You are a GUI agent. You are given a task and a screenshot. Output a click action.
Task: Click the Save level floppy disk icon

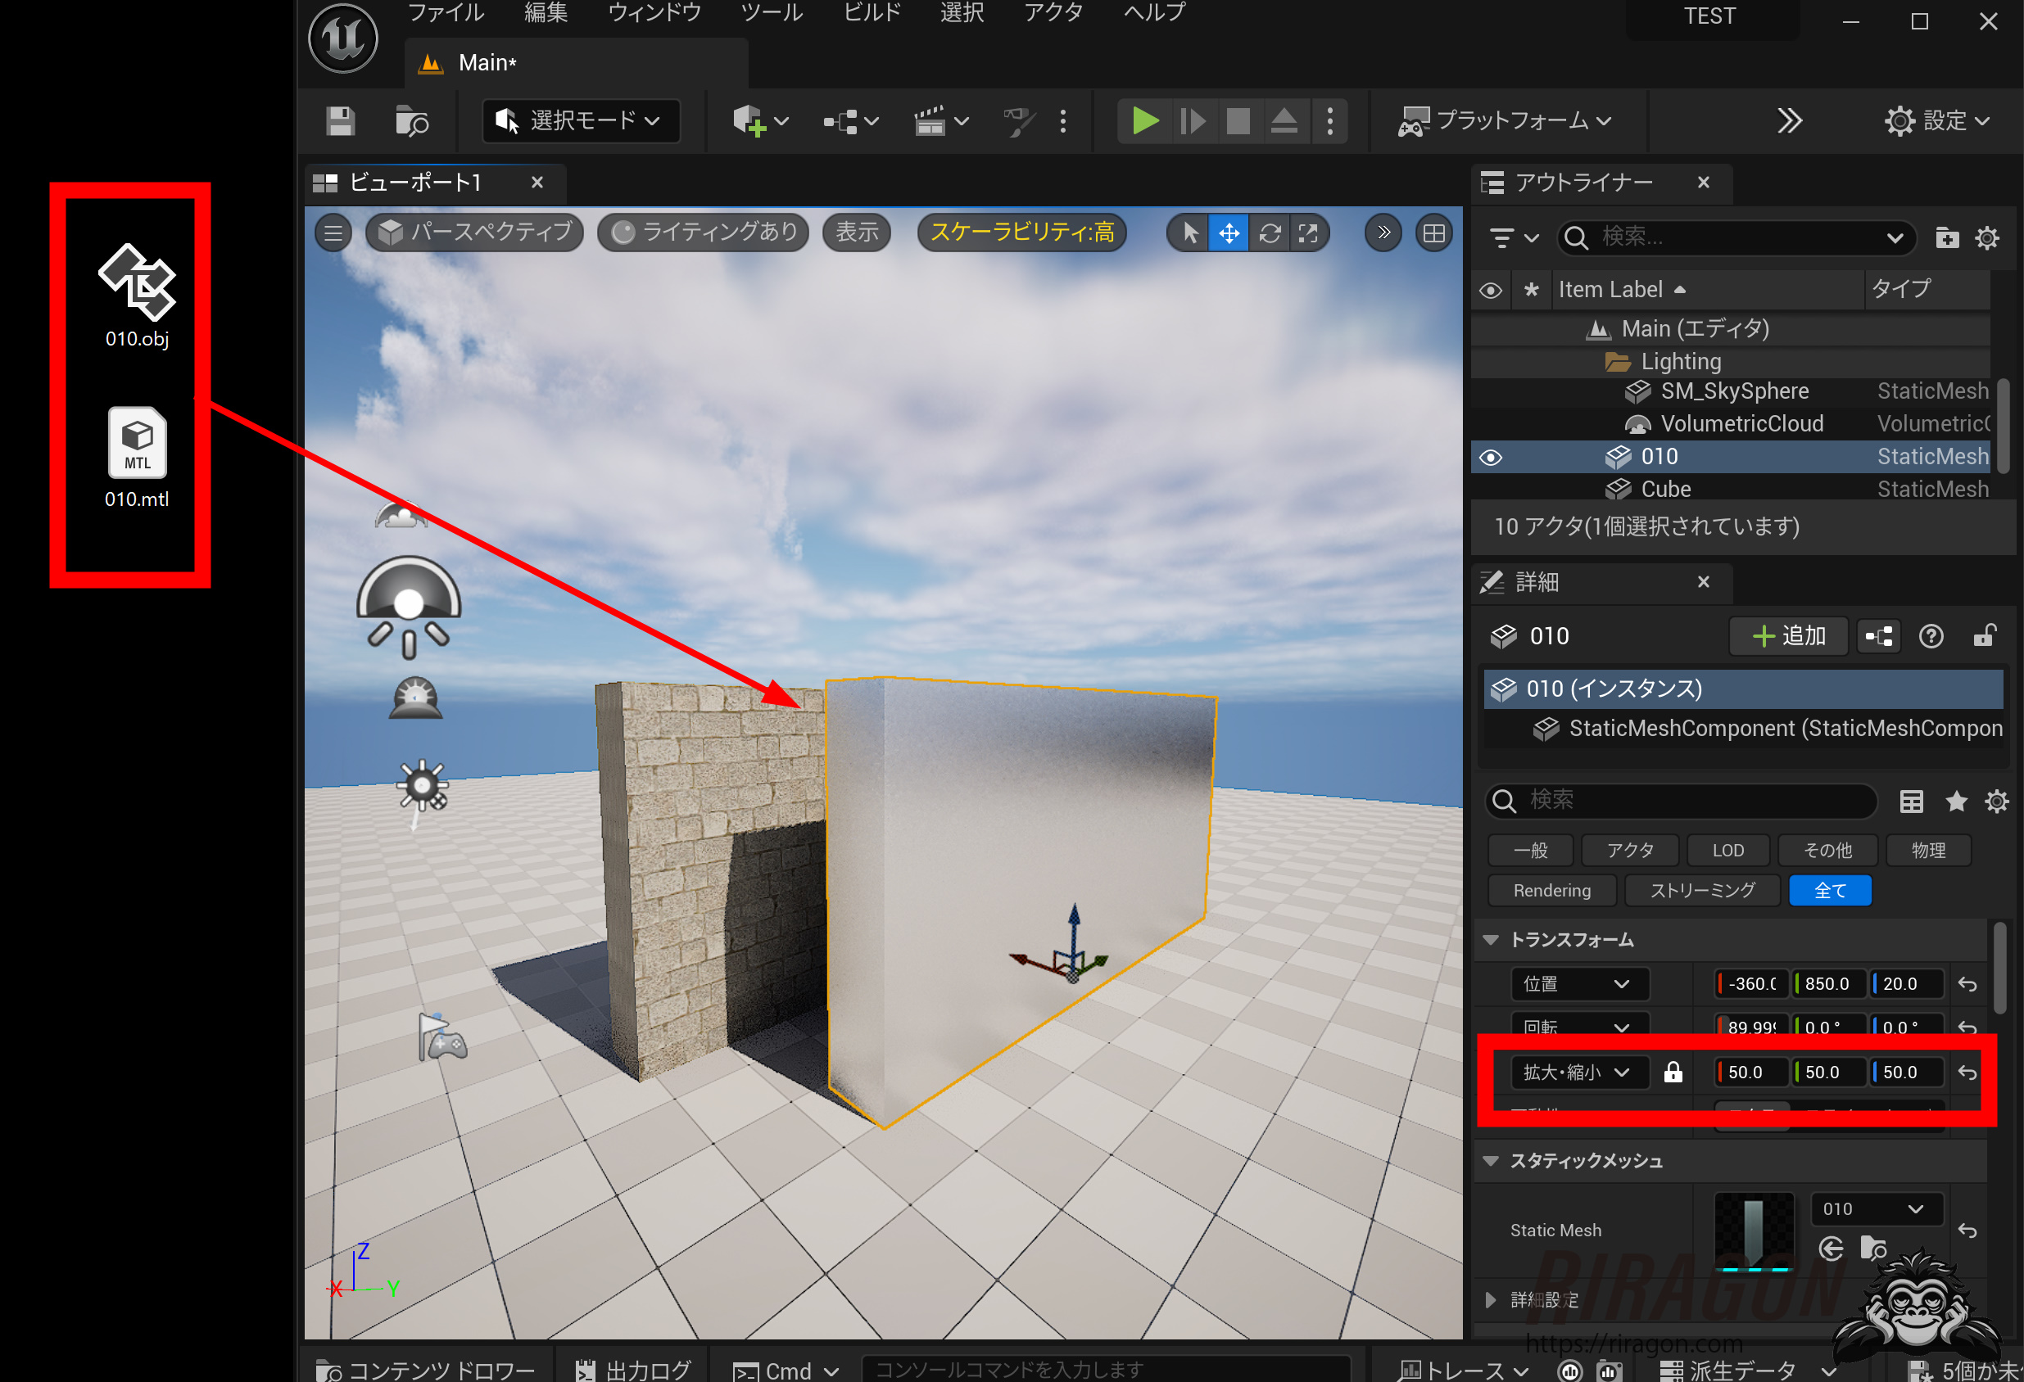(340, 121)
